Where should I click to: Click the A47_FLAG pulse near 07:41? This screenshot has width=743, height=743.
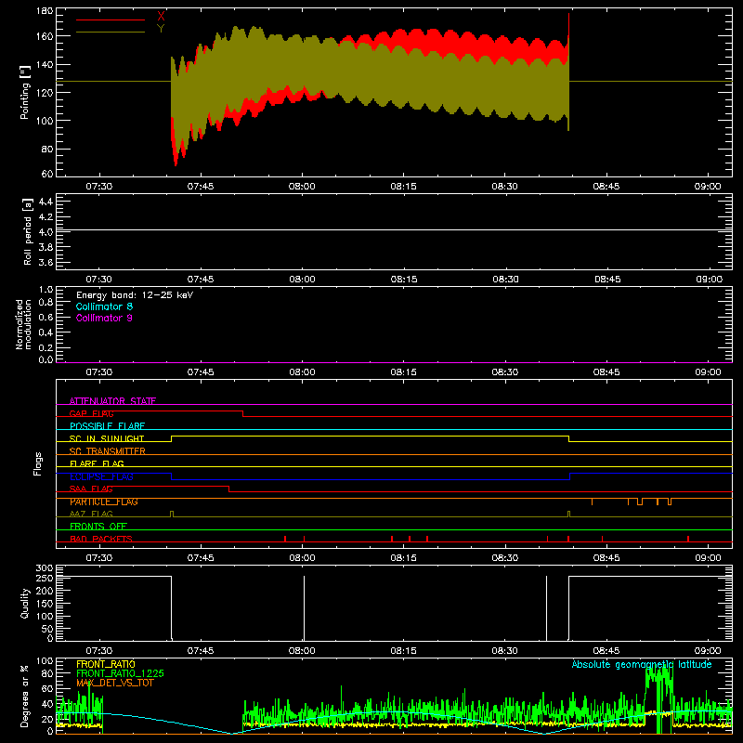tap(172, 514)
